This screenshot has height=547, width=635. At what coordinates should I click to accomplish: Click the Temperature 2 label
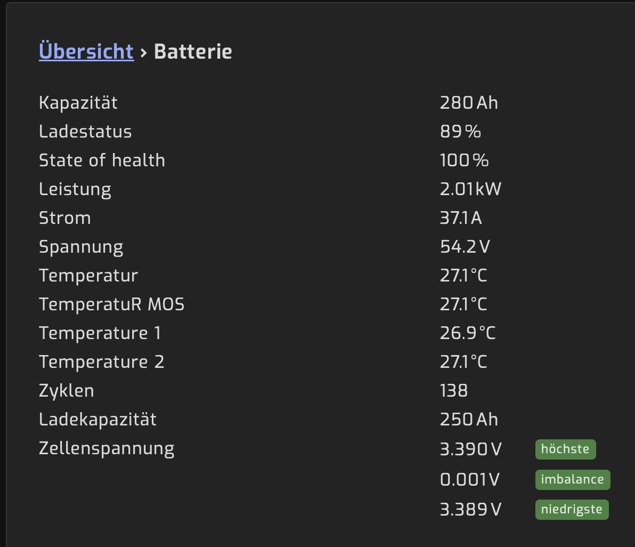coord(101,362)
